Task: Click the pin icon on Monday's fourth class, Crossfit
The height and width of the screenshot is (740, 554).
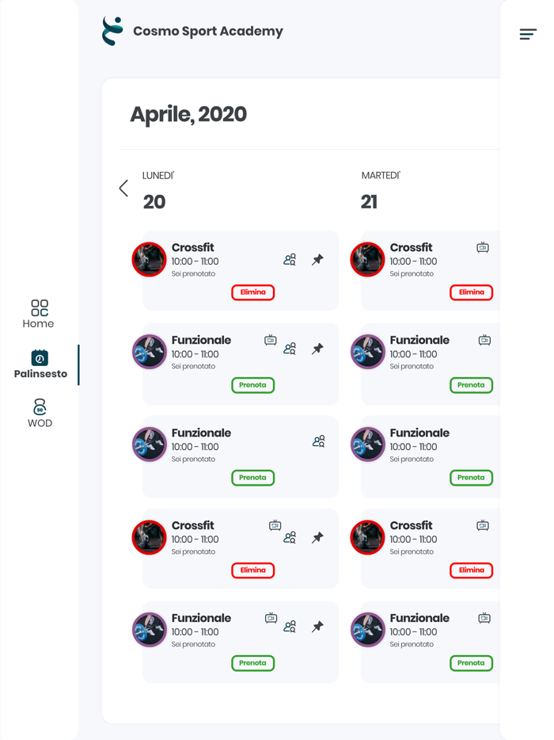Action: click(x=317, y=537)
